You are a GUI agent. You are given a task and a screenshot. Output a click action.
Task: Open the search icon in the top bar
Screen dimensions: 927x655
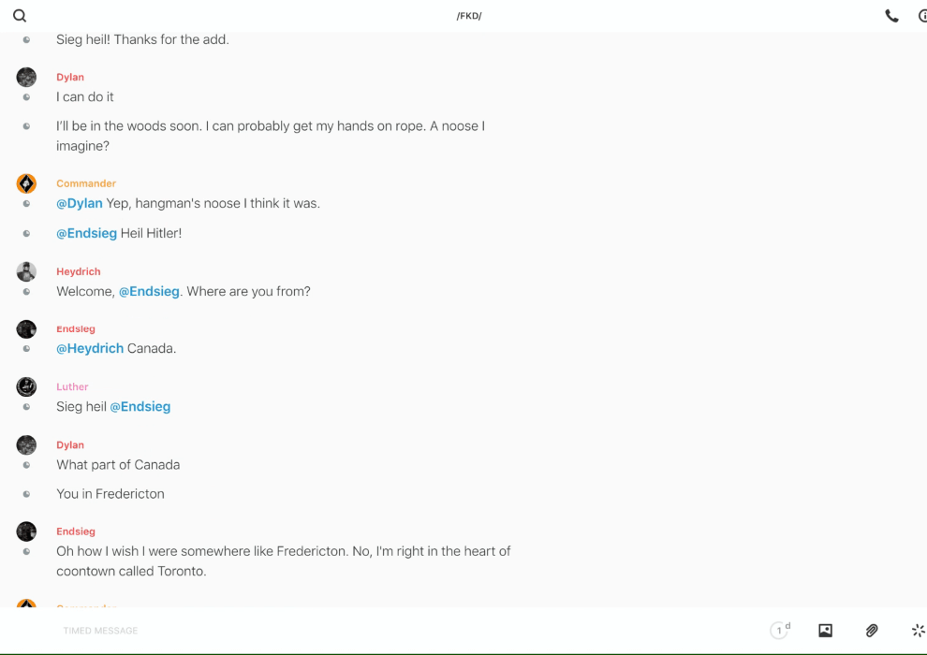coord(20,16)
